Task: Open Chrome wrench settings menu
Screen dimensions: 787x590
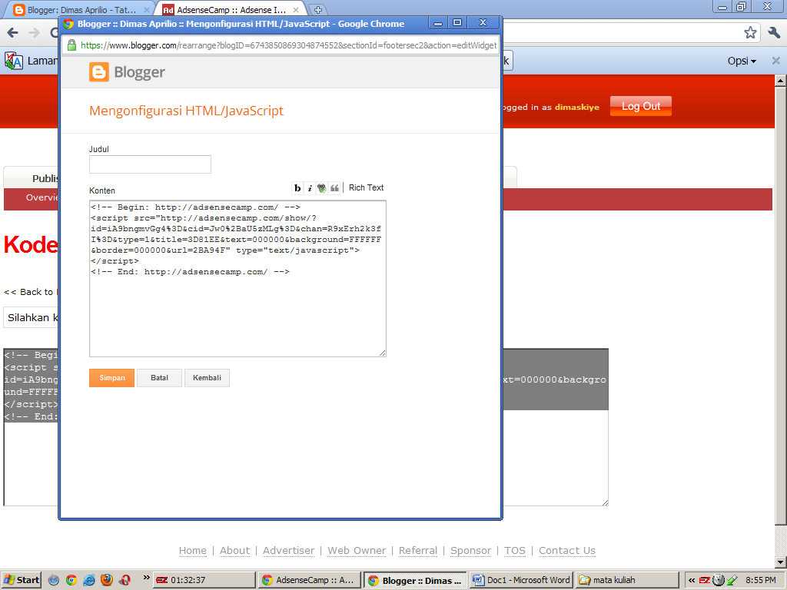Action: 774,33
